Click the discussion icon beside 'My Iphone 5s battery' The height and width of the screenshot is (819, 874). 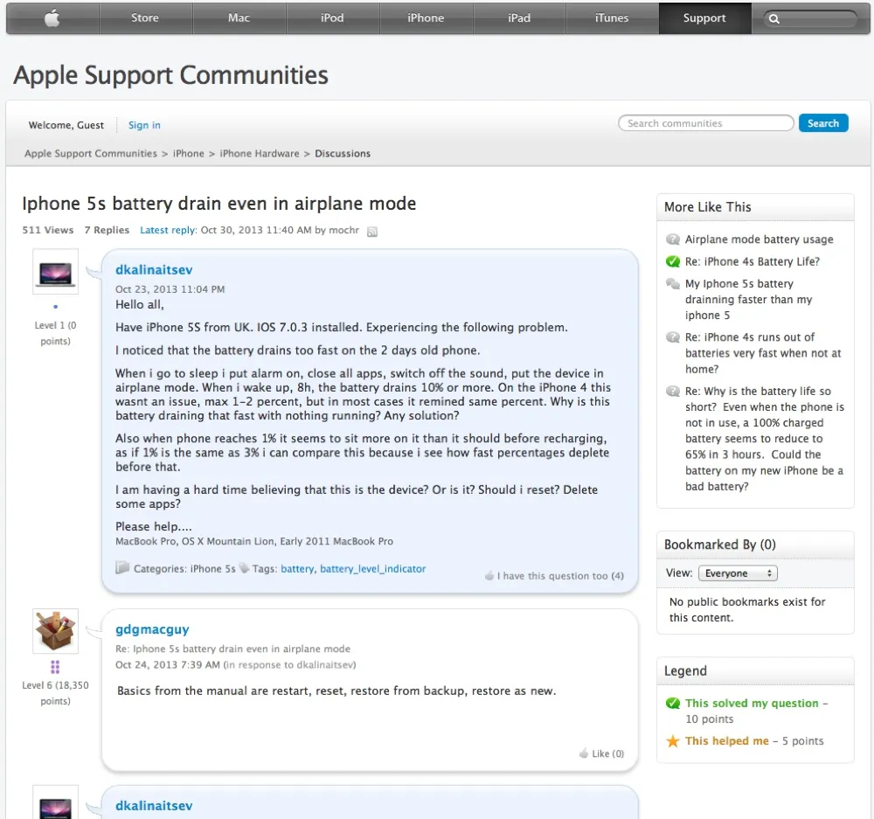(x=673, y=284)
